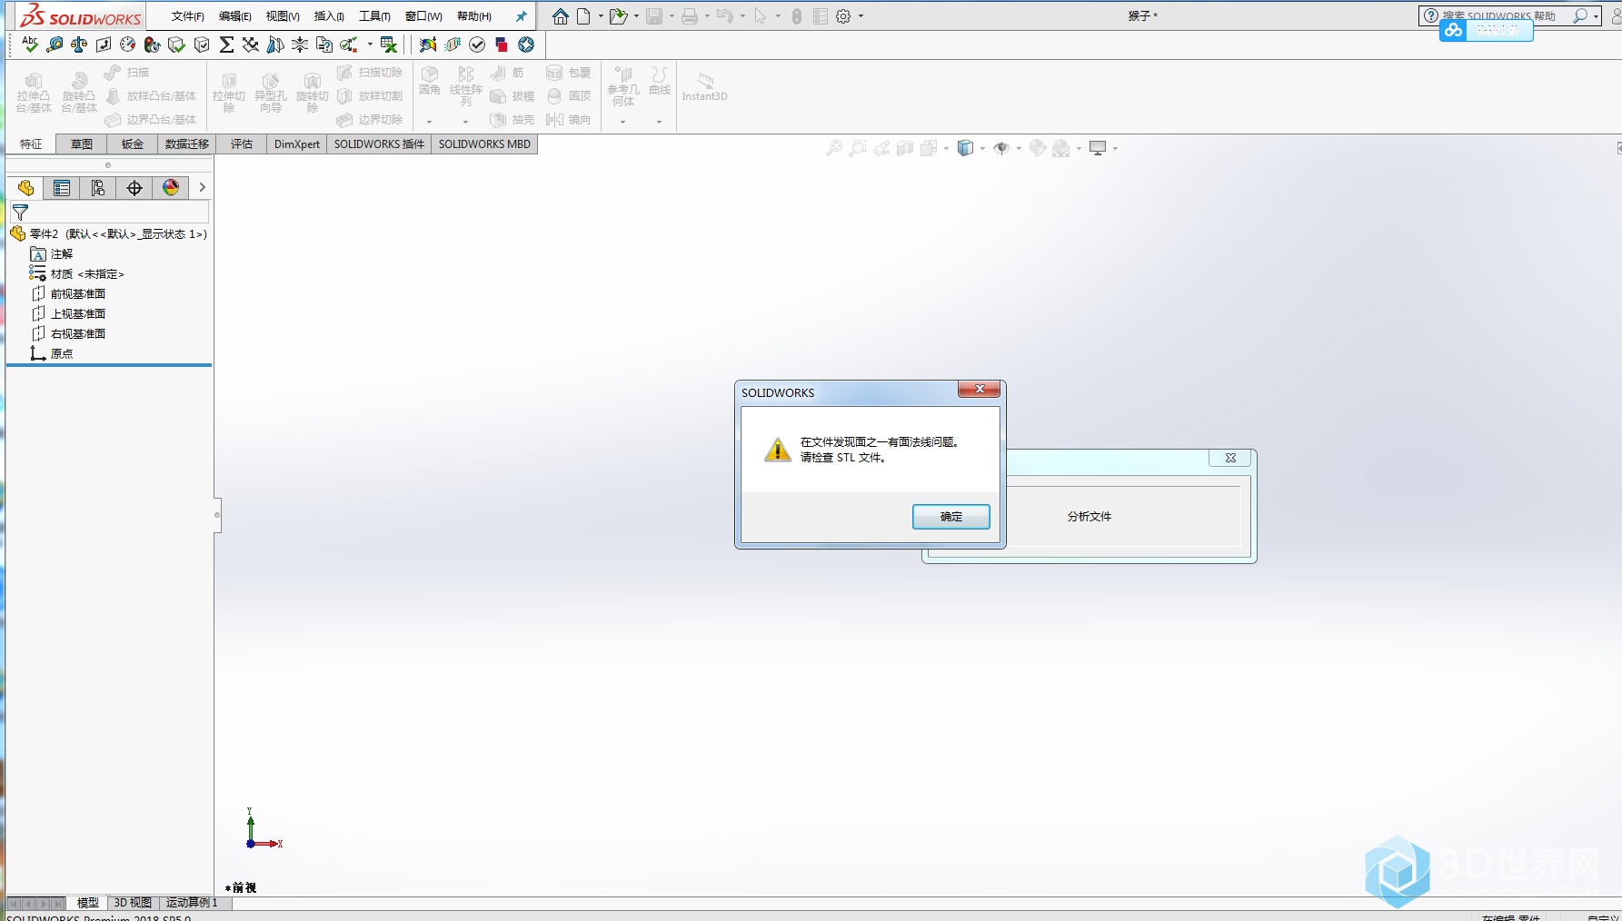Open the Performance Evaluation traffic light icon

click(153, 45)
